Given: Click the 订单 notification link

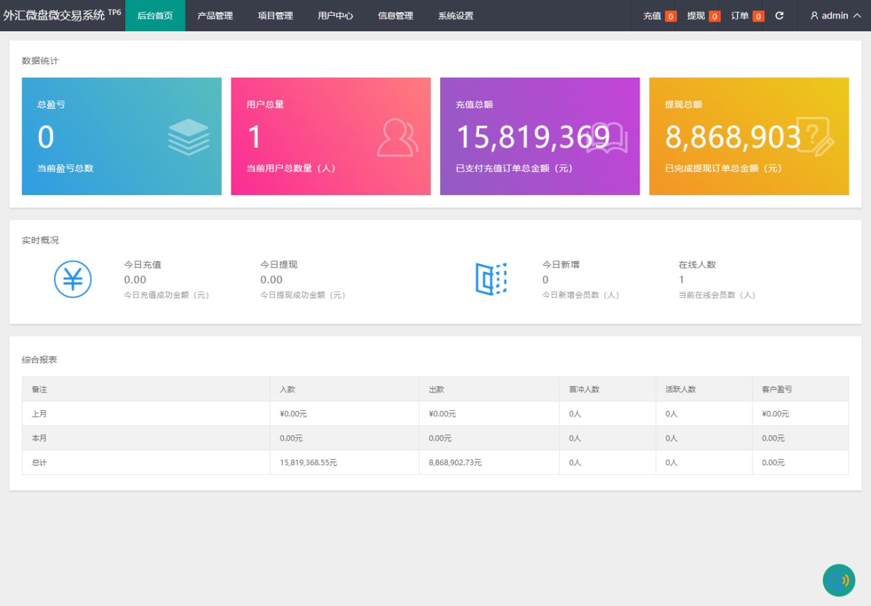Looking at the screenshot, I should 740,16.
